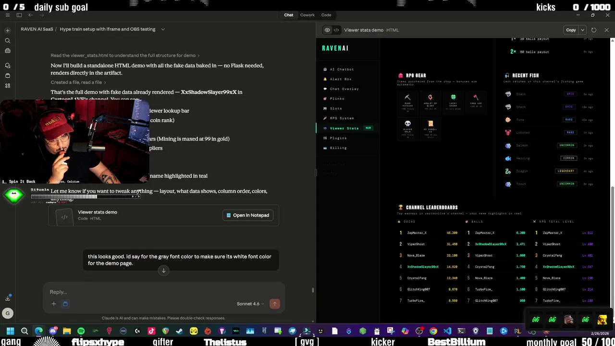Viewport: 615px width, 346px height.
Task: Go back with the left arrow
Action: (x=31, y=15)
